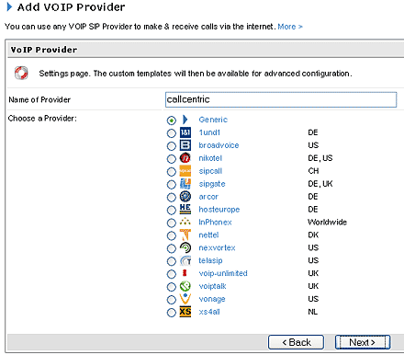Click the InPhonex dotted logo icon
The width and height of the screenshot is (404, 355).
(185, 222)
